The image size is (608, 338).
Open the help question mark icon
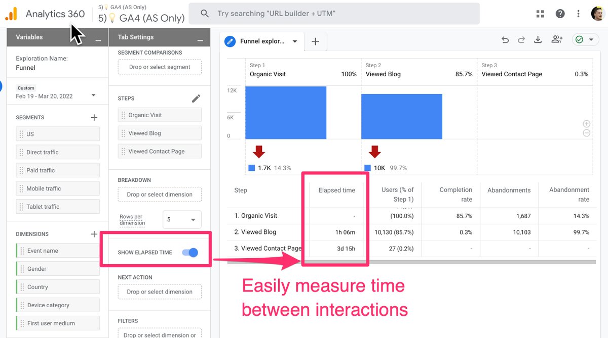click(x=560, y=14)
